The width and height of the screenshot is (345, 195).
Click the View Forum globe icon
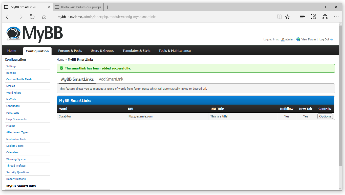click(298, 39)
